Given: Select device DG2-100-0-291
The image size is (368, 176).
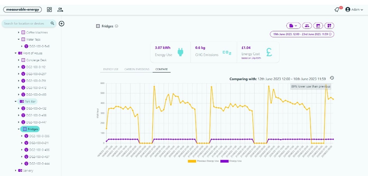Looking at the screenshot, I should click(x=36, y=81).
